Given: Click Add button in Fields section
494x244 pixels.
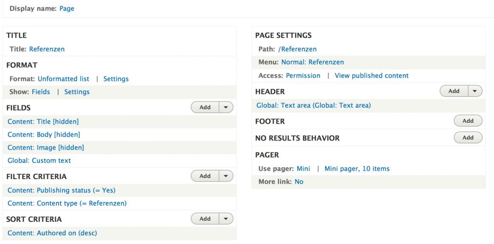Looking at the screenshot, I should (x=205, y=107).
